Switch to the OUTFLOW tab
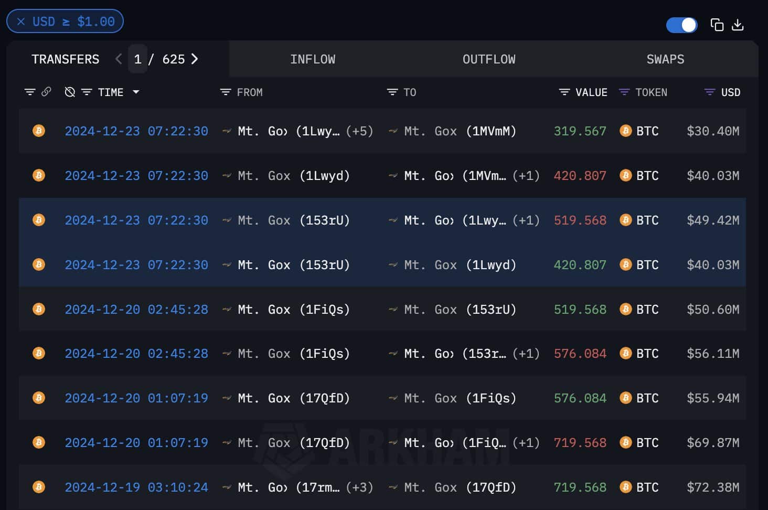 pyautogui.click(x=488, y=59)
